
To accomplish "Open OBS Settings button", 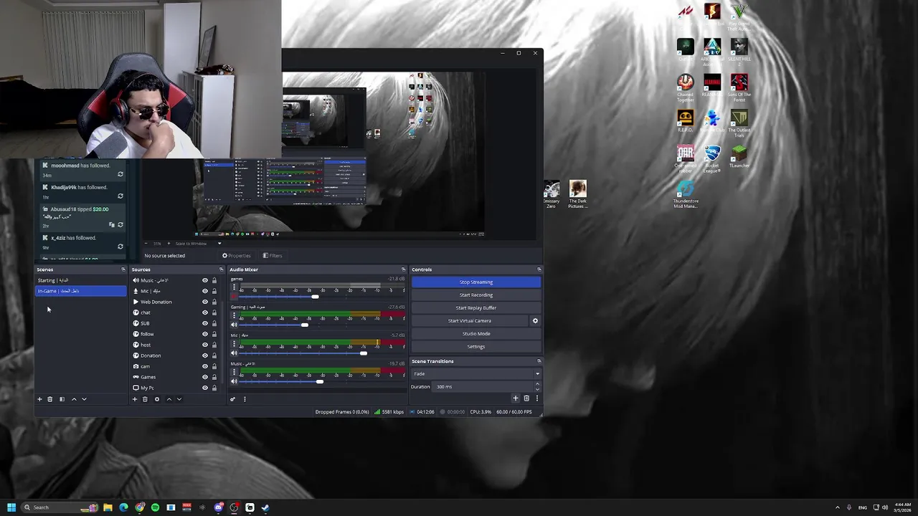I will click(476, 346).
